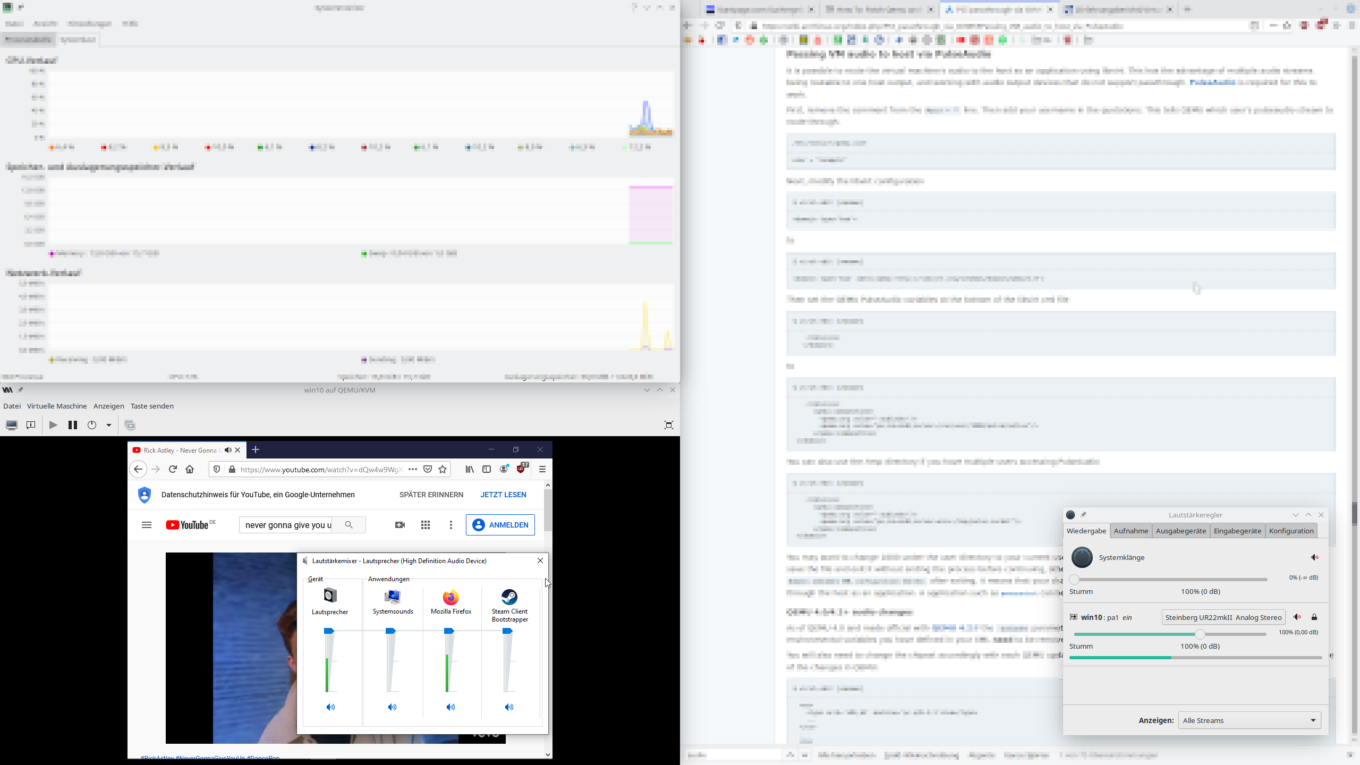Expand the VM shutdown options arrow
The height and width of the screenshot is (765, 1360).
click(109, 425)
